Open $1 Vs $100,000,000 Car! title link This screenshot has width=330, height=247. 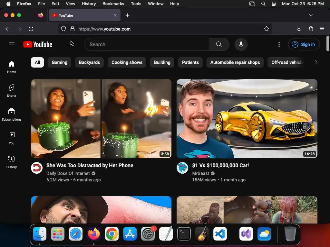click(x=220, y=165)
